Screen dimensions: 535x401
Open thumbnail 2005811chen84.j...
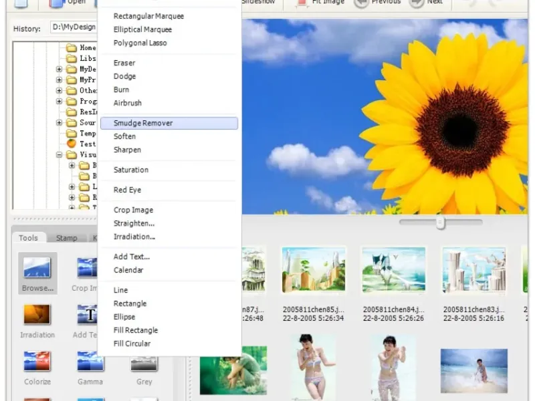tap(394, 270)
